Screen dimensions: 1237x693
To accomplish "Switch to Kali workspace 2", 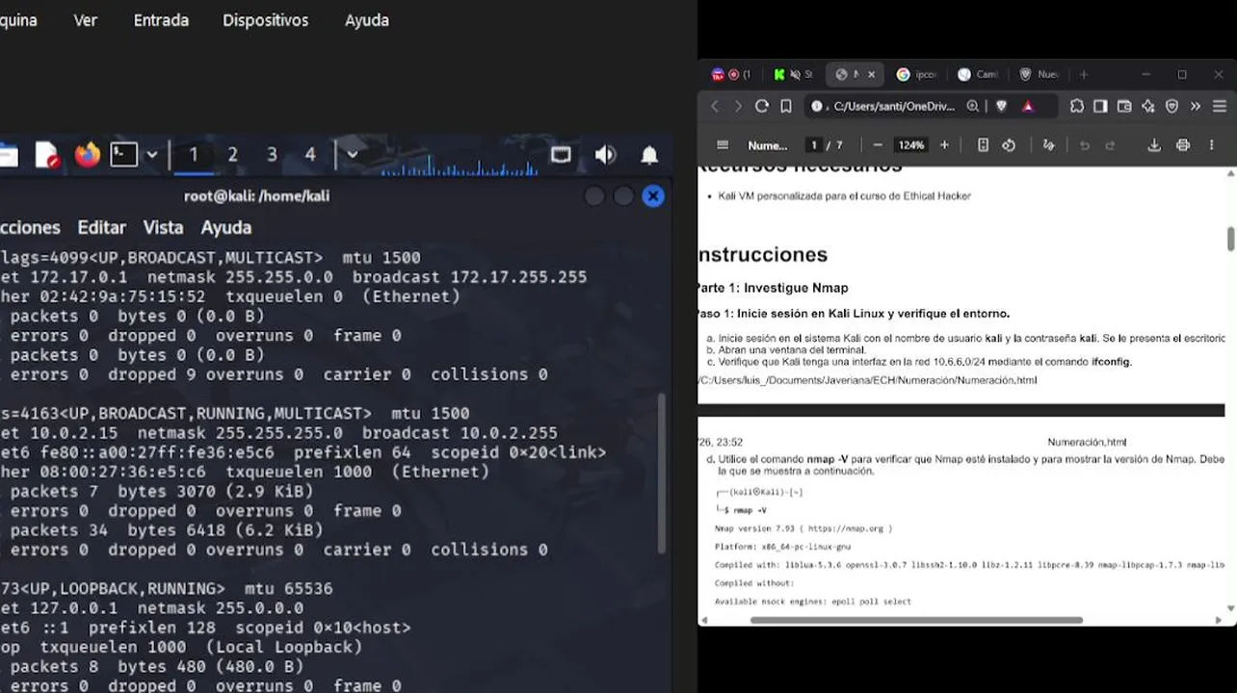I will 232,154.
